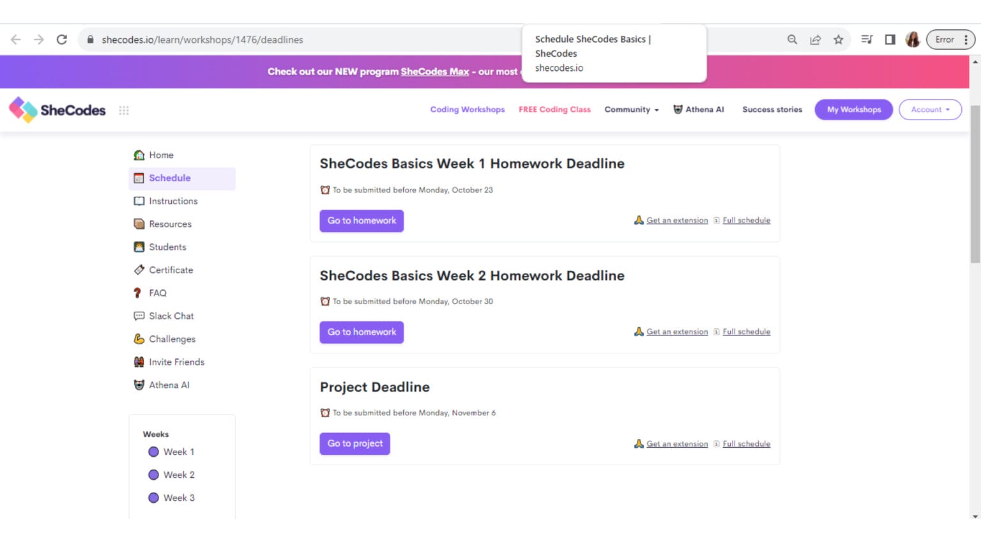Open the Community dropdown menu
Viewport: 981px width, 552px height.
click(631, 109)
